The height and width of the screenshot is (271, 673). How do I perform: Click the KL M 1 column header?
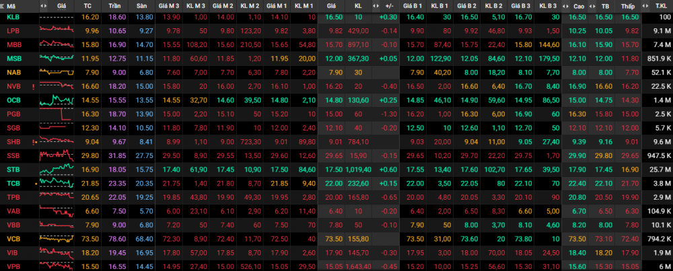tap(304, 6)
